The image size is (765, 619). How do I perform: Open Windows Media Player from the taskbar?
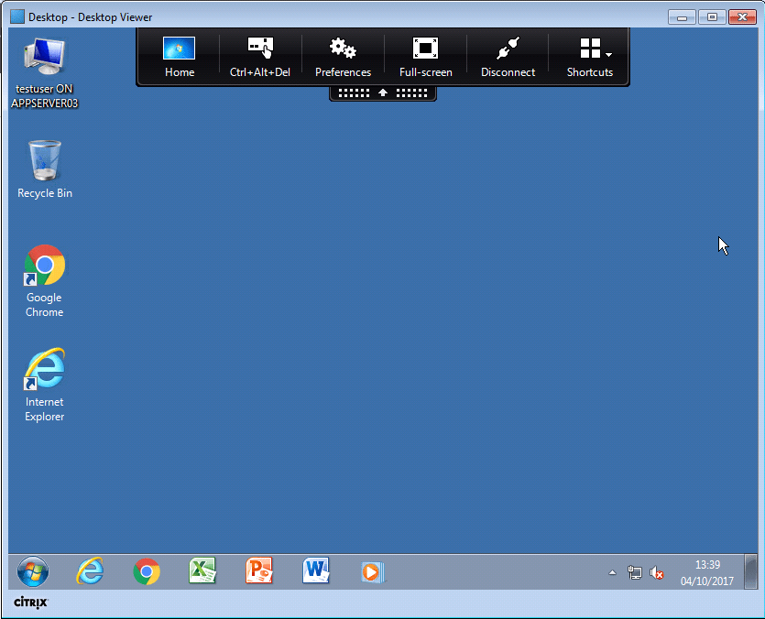(372, 572)
